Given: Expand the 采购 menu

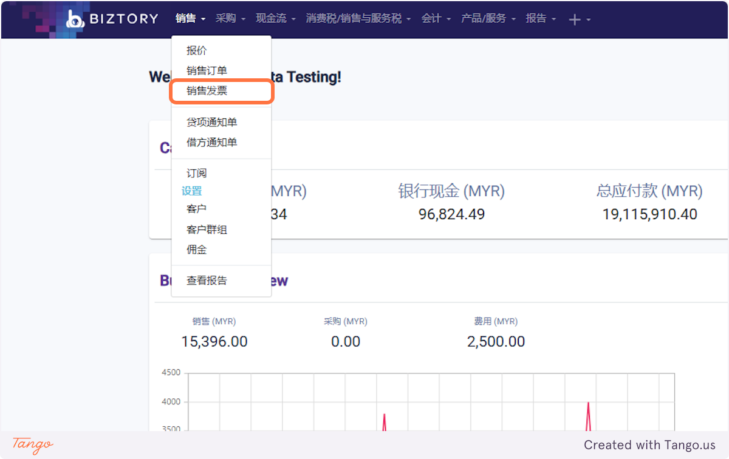Looking at the screenshot, I should [x=230, y=19].
